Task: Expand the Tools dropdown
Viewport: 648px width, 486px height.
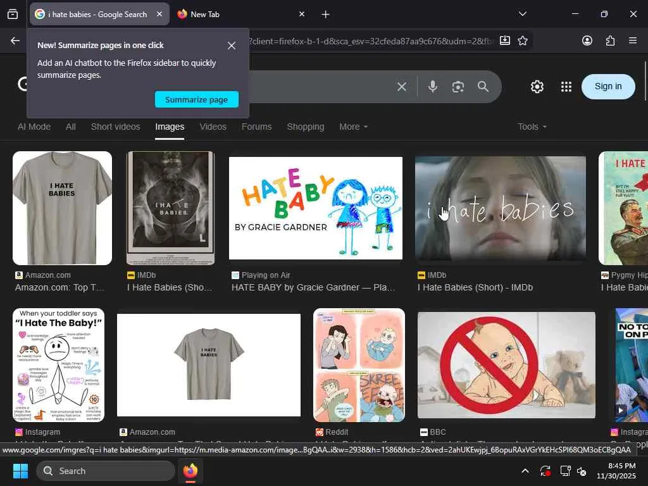Action: (532, 127)
